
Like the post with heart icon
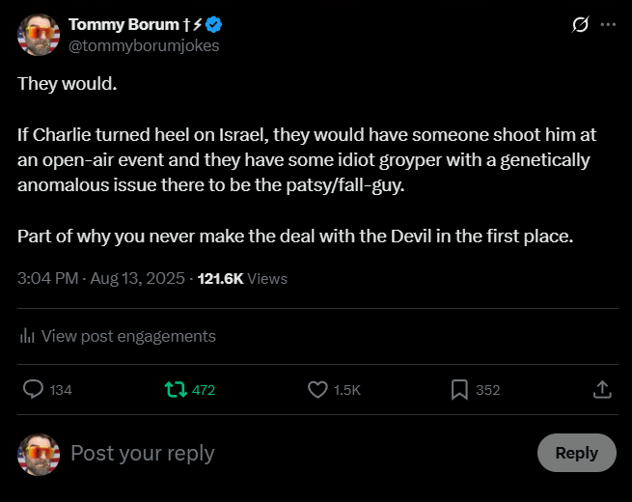coord(317,389)
